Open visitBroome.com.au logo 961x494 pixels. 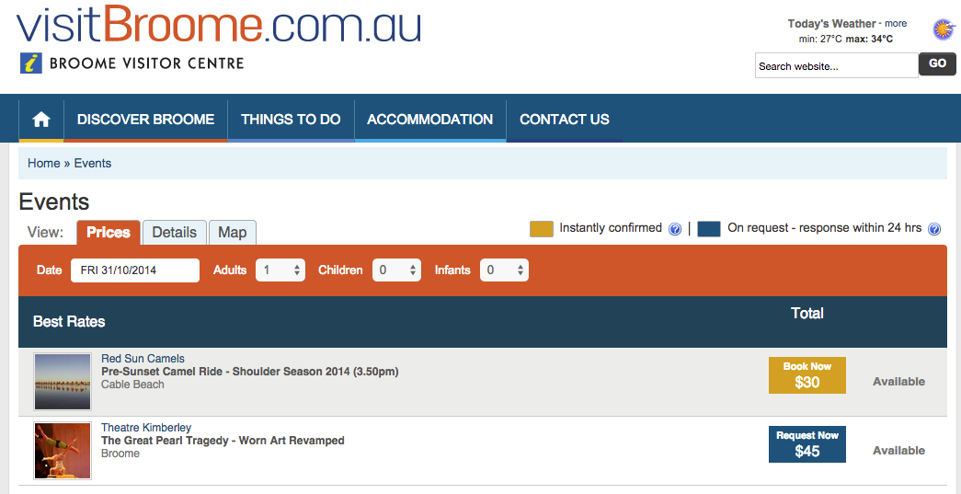click(219, 25)
